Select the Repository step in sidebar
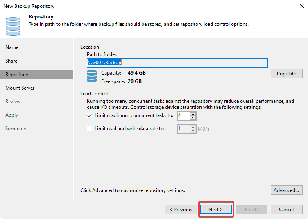The height and width of the screenshot is (219, 308). 17,75
